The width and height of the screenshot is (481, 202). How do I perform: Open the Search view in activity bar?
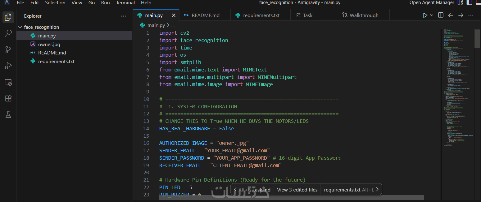pos(8,33)
